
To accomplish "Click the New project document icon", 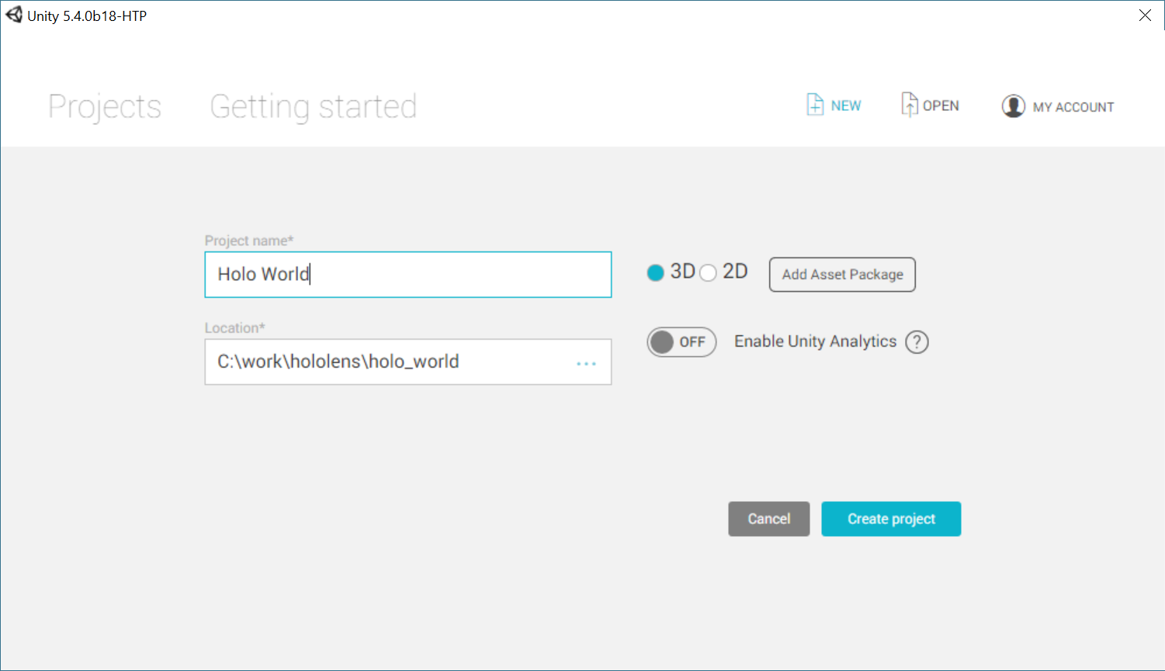I will [815, 105].
